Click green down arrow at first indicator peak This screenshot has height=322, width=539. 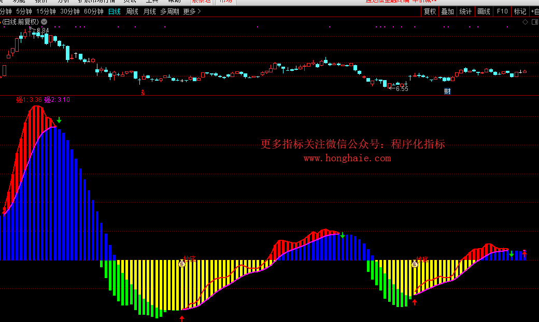coord(59,120)
